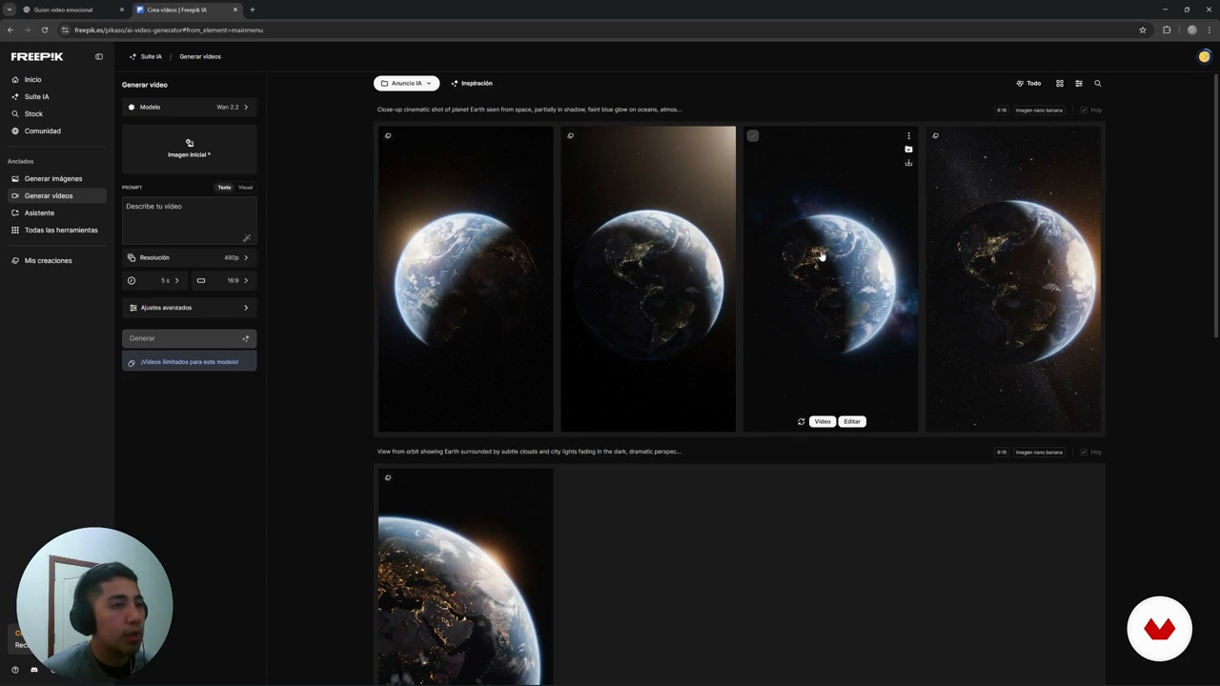1220x686 pixels.
Task: Click the 'View from orbit' prompt text
Action: click(x=529, y=452)
